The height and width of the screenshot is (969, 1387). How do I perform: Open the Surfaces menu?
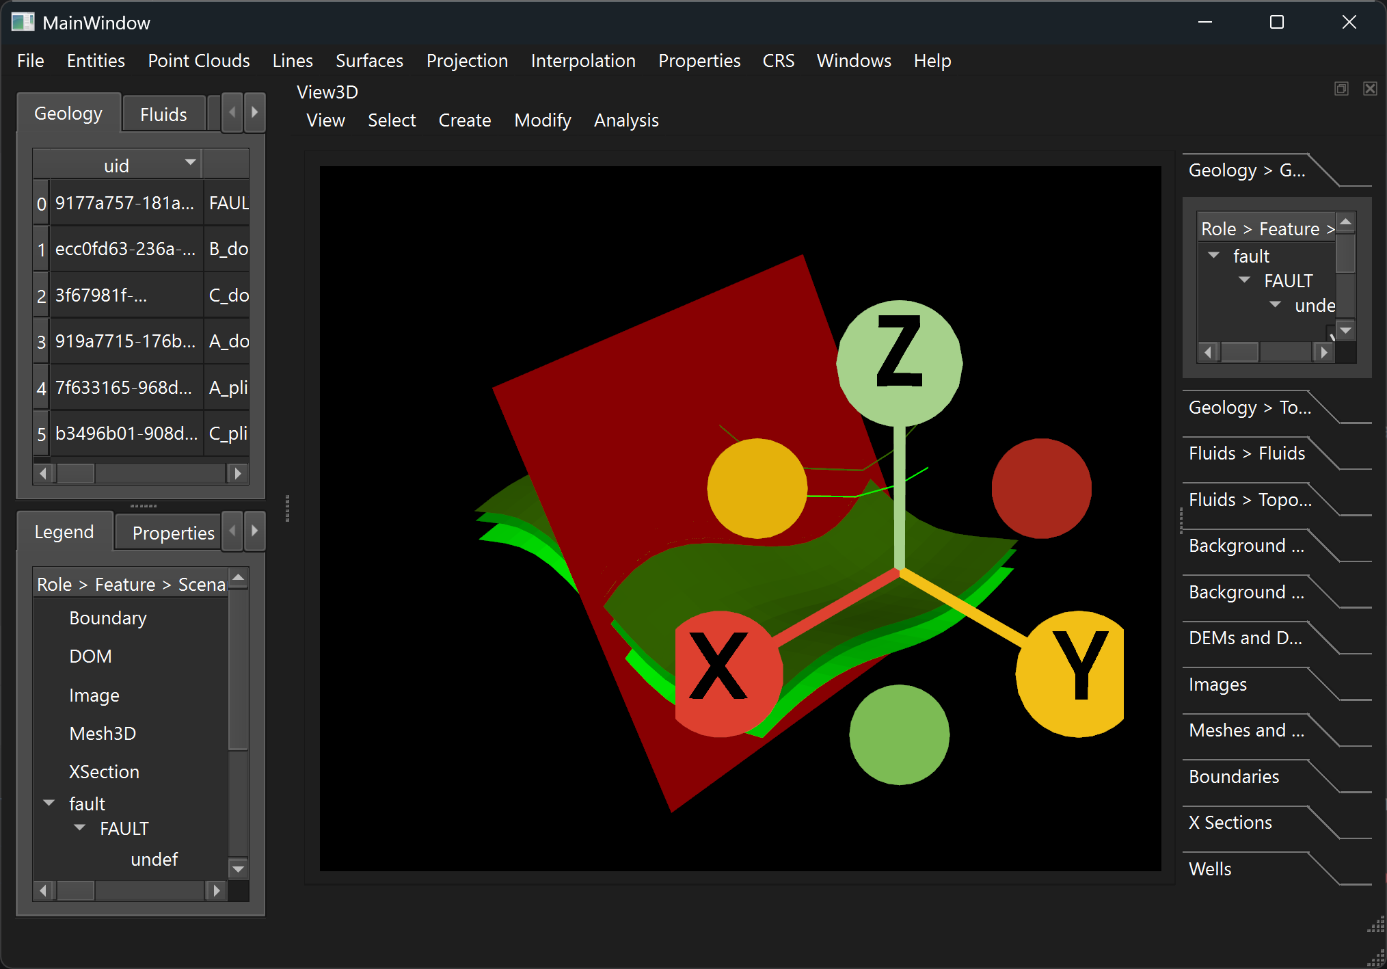[x=369, y=61]
